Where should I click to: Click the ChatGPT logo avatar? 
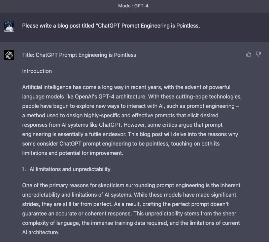(x=9, y=55)
